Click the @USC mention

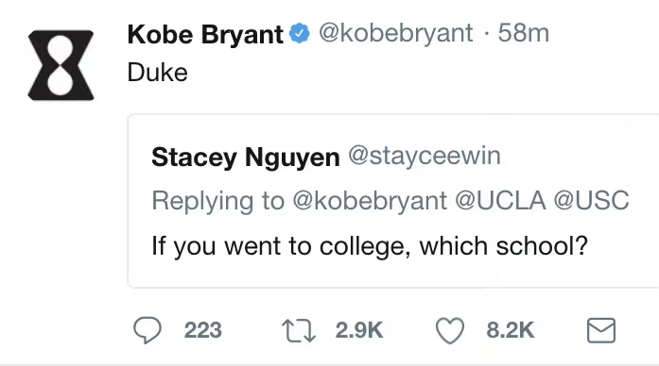coord(591,200)
